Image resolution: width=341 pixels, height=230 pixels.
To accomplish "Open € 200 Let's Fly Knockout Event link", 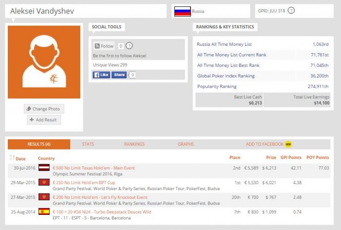I will [100, 197].
